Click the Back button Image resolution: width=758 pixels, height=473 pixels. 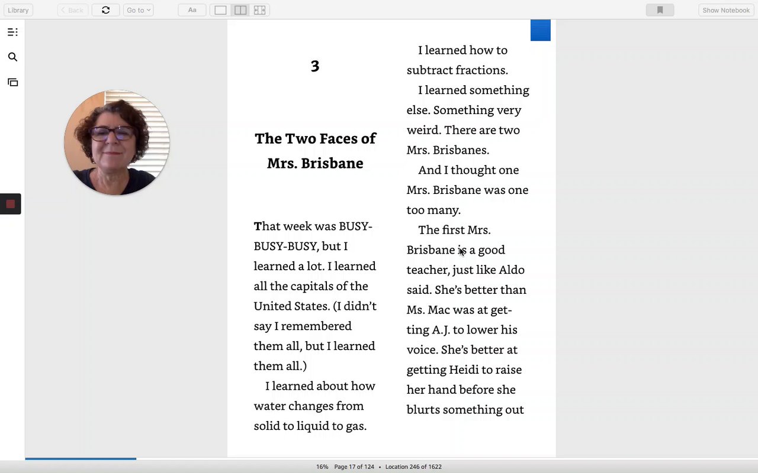pos(73,10)
